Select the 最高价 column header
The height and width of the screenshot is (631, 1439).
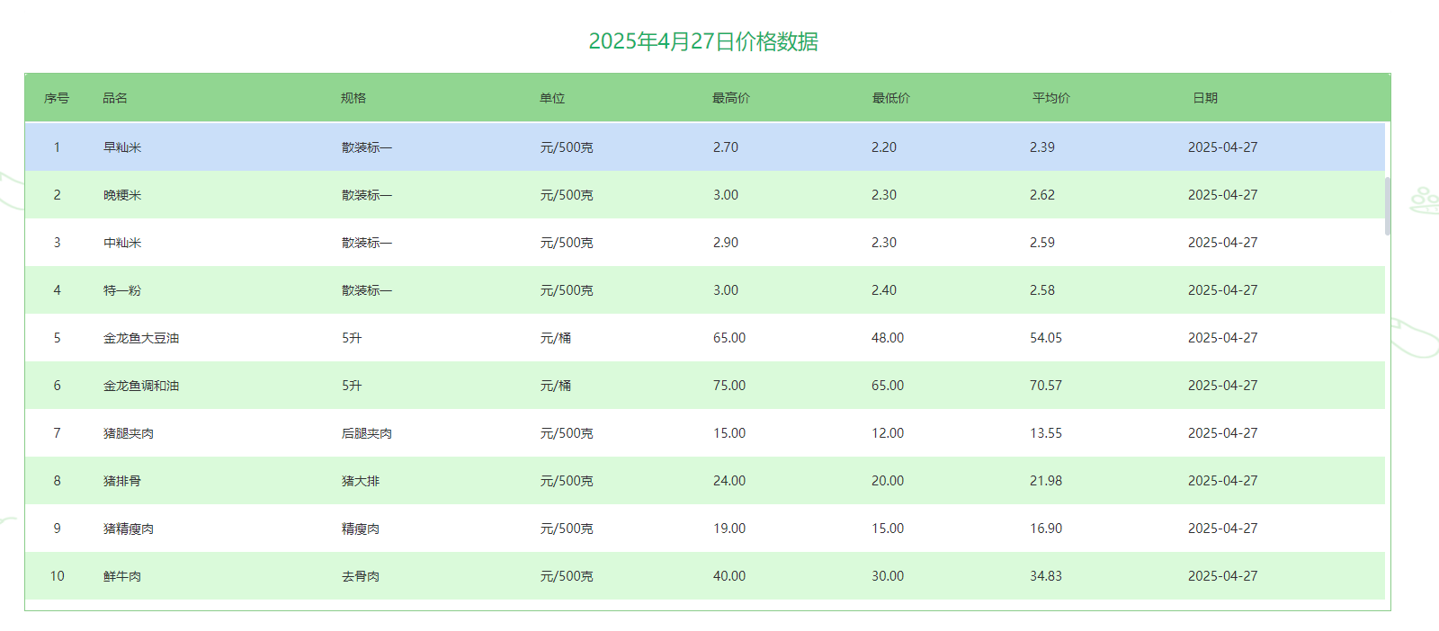pyautogui.click(x=731, y=98)
